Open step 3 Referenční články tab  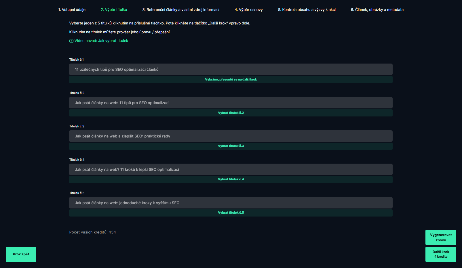click(x=181, y=10)
